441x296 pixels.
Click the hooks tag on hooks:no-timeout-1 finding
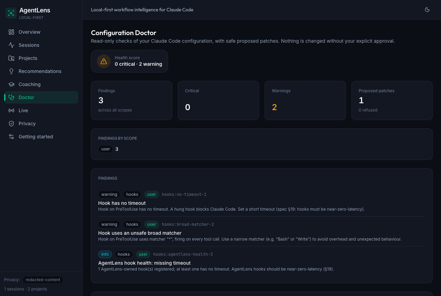tap(132, 194)
